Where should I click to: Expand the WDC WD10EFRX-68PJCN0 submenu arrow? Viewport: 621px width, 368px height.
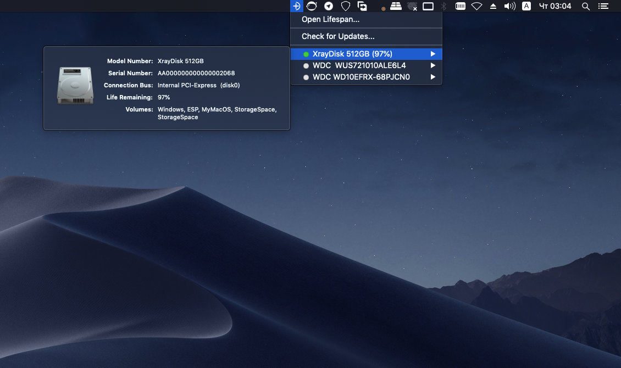pyautogui.click(x=433, y=77)
